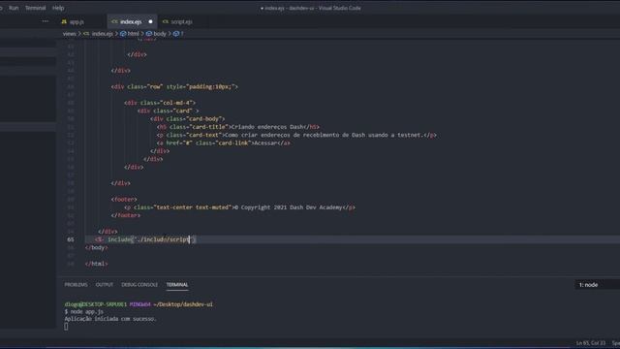Select the TERMINAL panel tab
This screenshot has height=349, width=620.
[x=177, y=285]
